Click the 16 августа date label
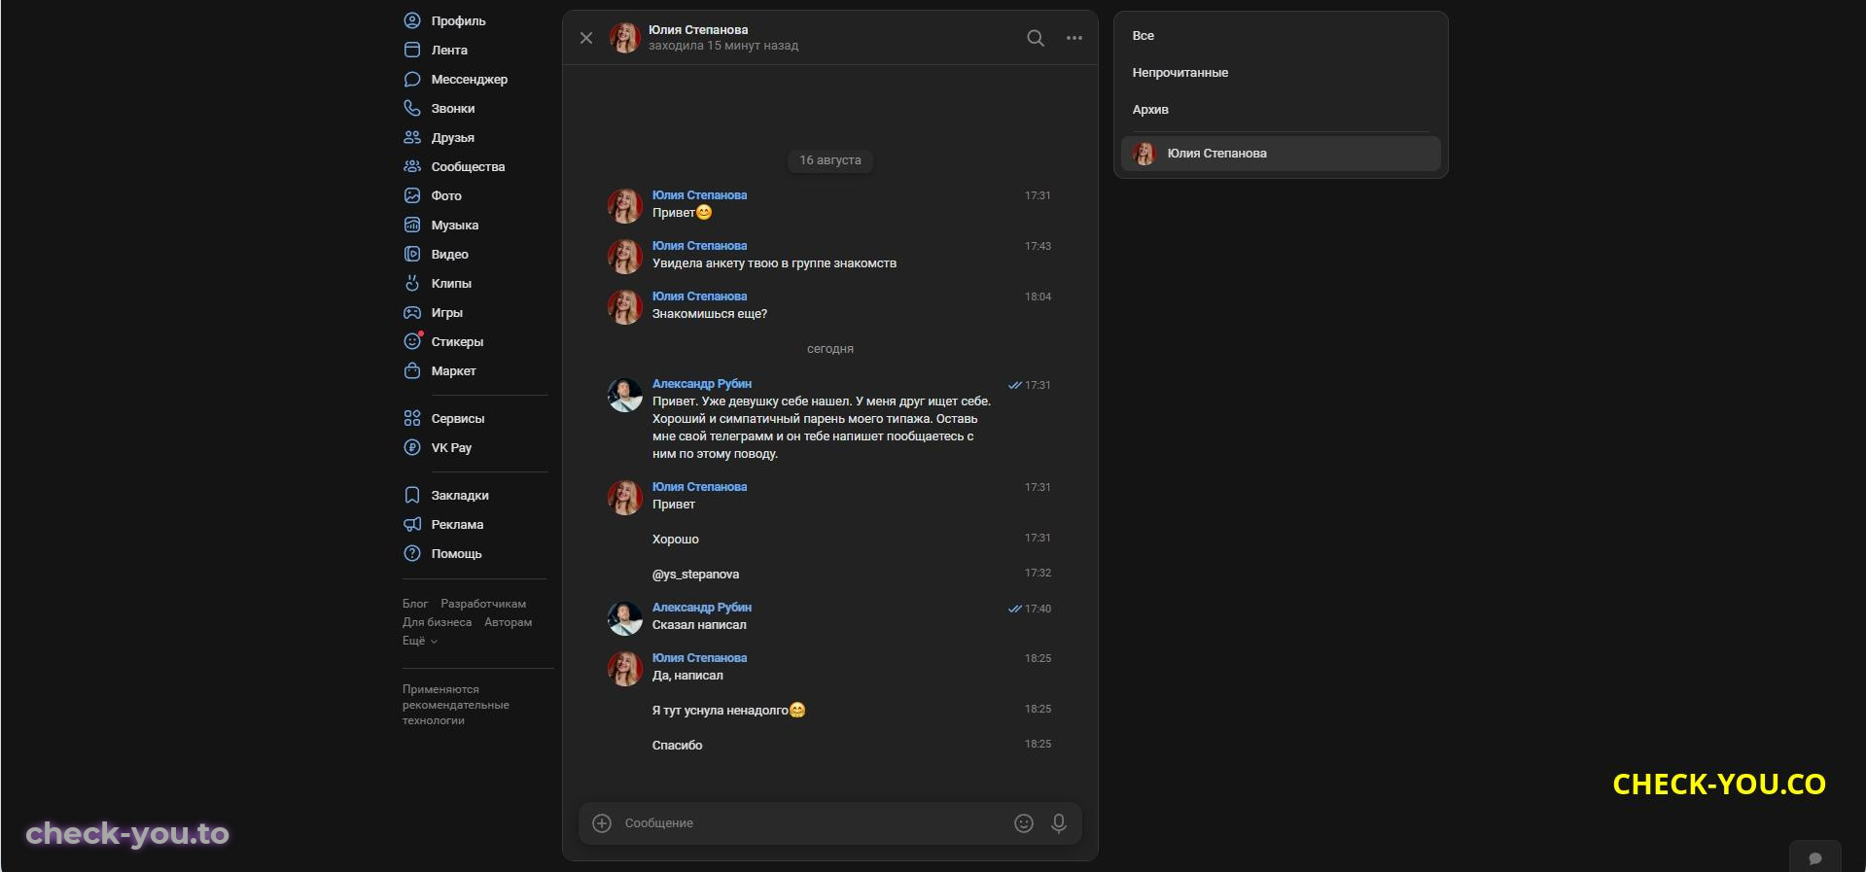 (830, 160)
